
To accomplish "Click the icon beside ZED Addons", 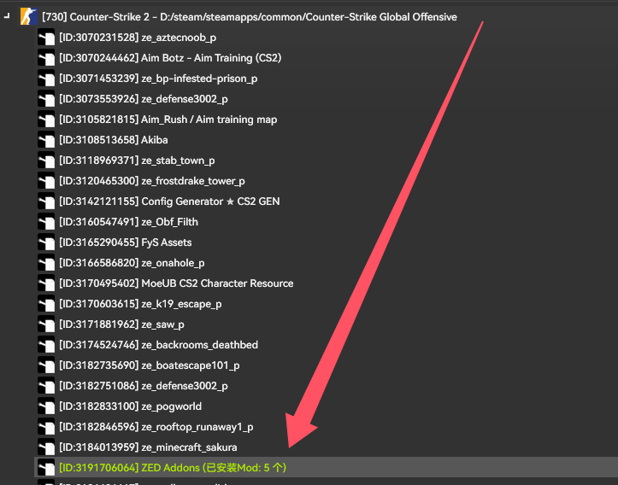I will click(x=46, y=467).
